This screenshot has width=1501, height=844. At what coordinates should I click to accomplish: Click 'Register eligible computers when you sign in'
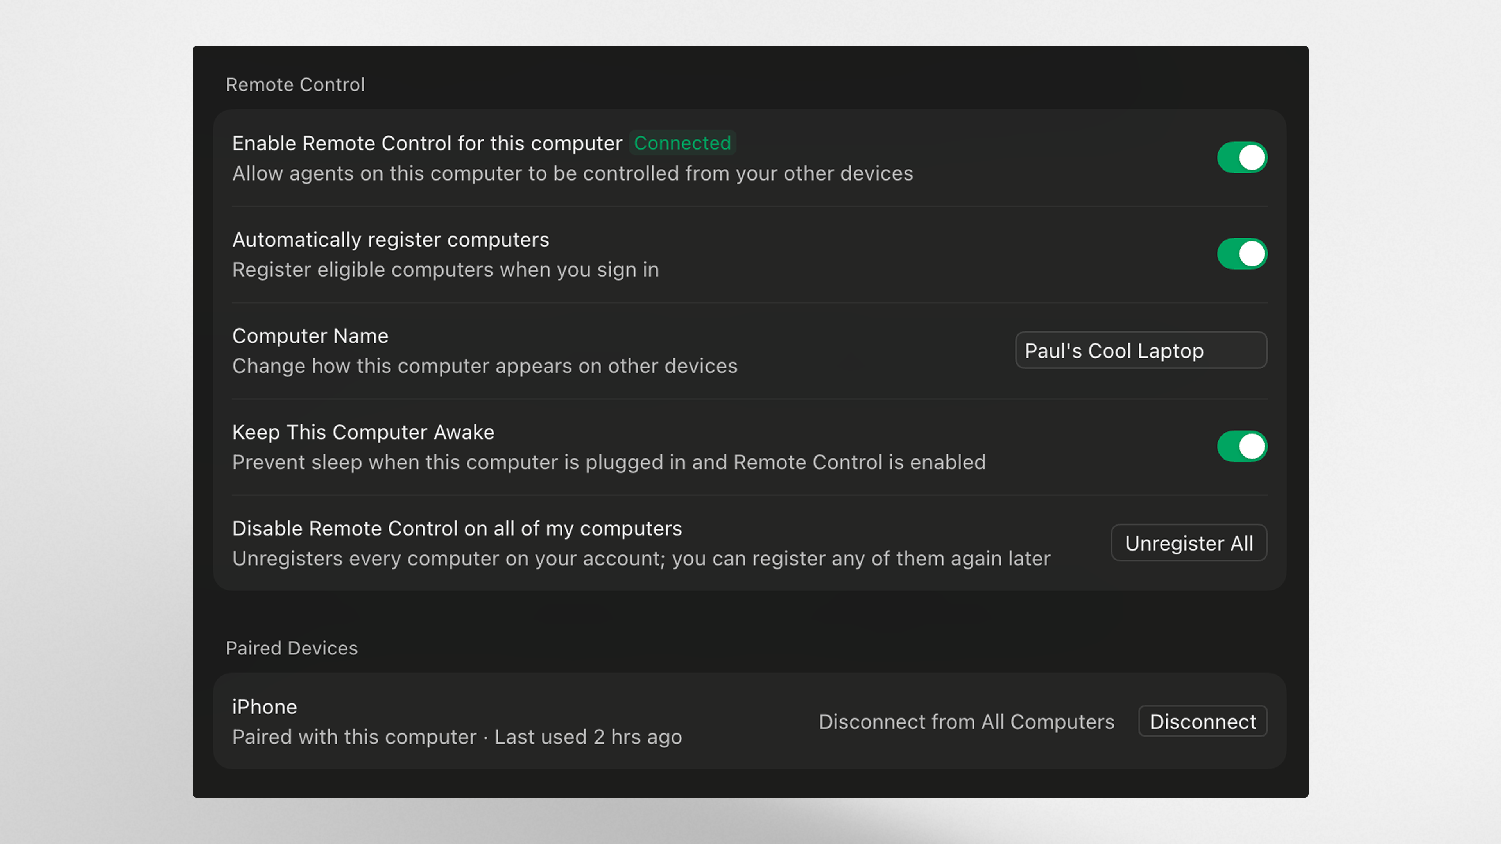(446, 270)
